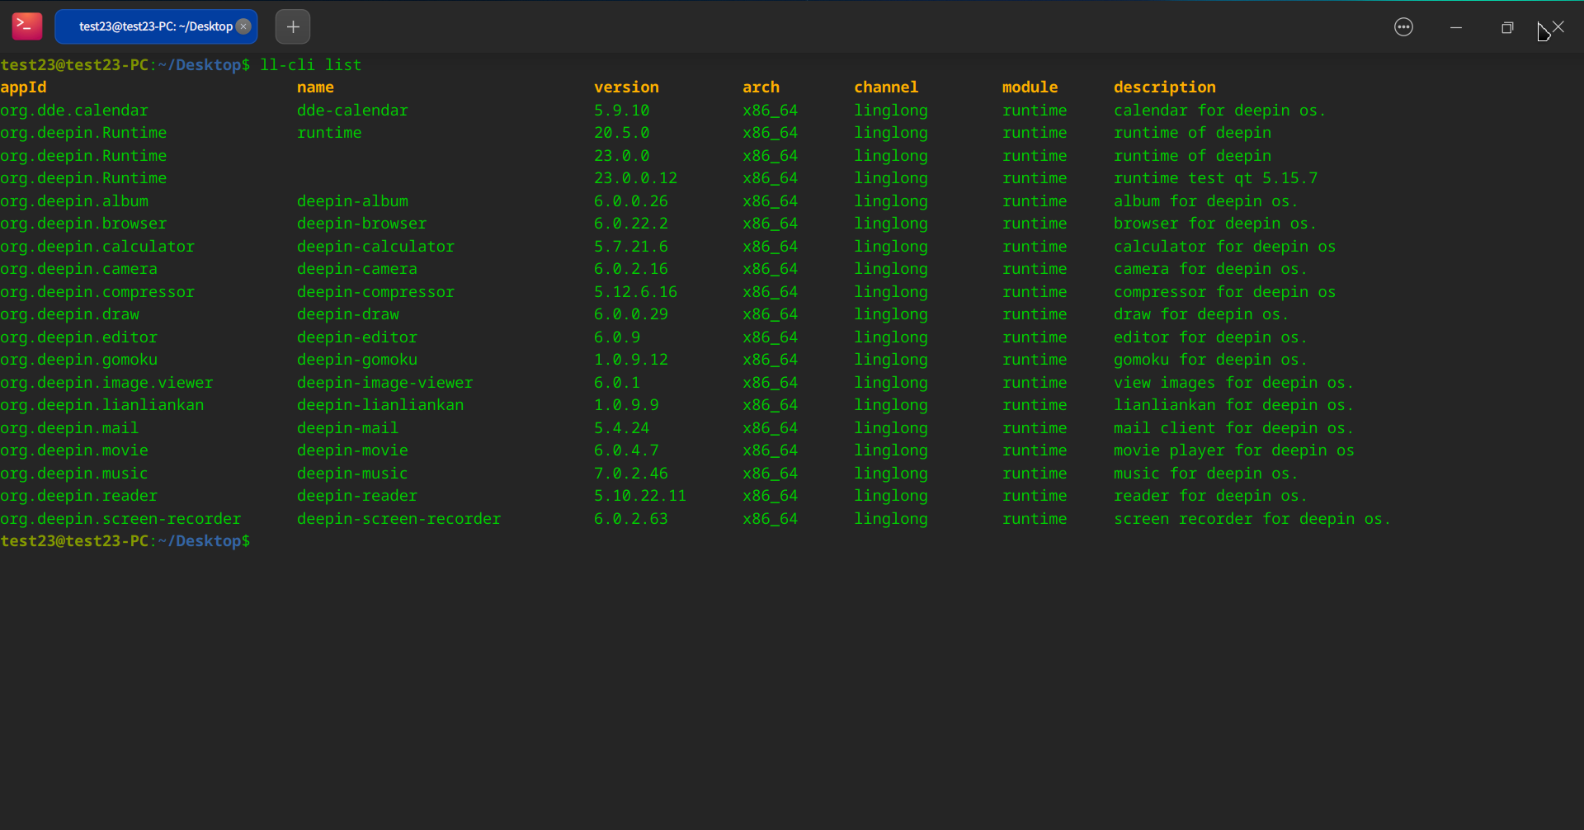Close the terminal window
The width and height of the screenshot is (1584, 830).
coord(1558,27)
